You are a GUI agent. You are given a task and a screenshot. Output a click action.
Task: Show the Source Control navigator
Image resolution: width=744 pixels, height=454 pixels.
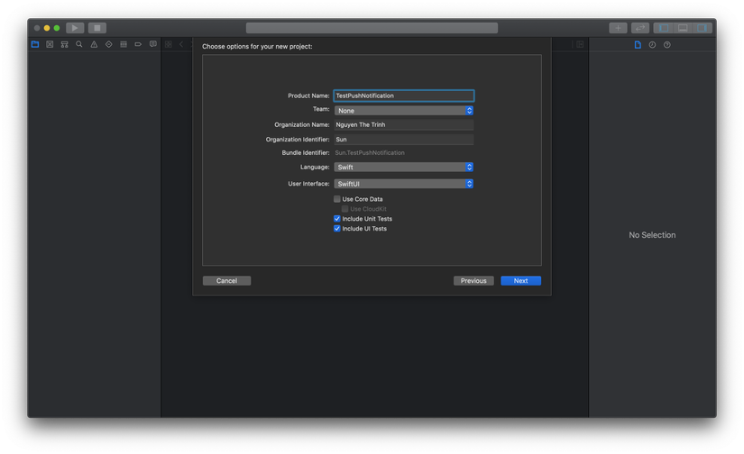(50, 44)
